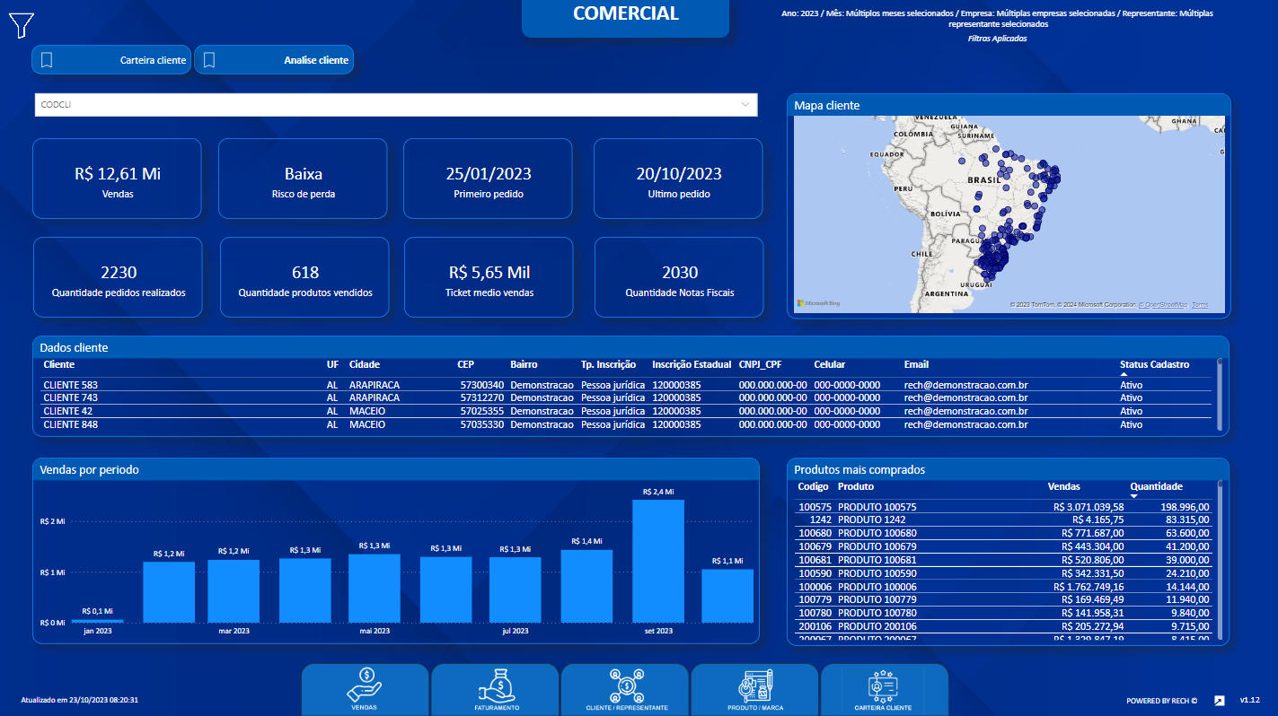1278x716 pixels.
Task: Sort by the Celular column header
Action: (830, 364)
